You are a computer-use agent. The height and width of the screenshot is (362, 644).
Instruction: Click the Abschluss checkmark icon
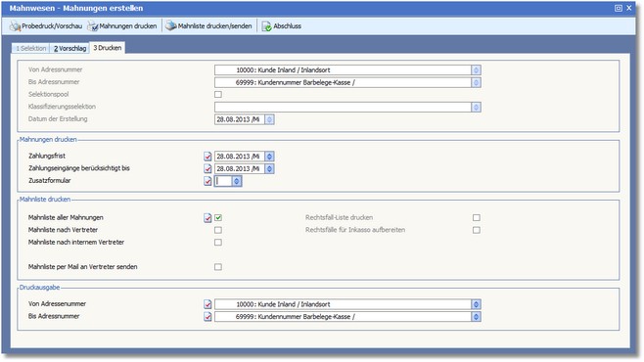point(266,26)
